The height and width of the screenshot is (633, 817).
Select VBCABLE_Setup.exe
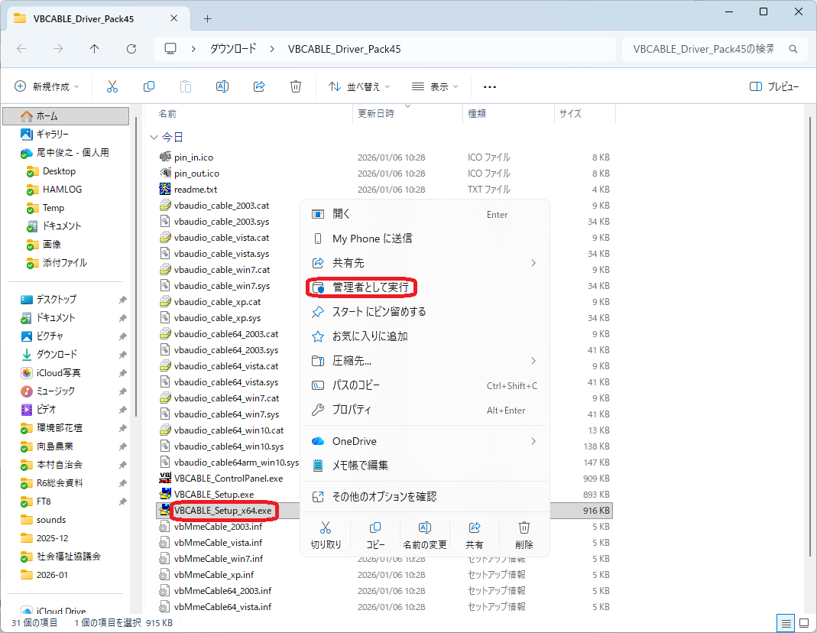[214, 495]
